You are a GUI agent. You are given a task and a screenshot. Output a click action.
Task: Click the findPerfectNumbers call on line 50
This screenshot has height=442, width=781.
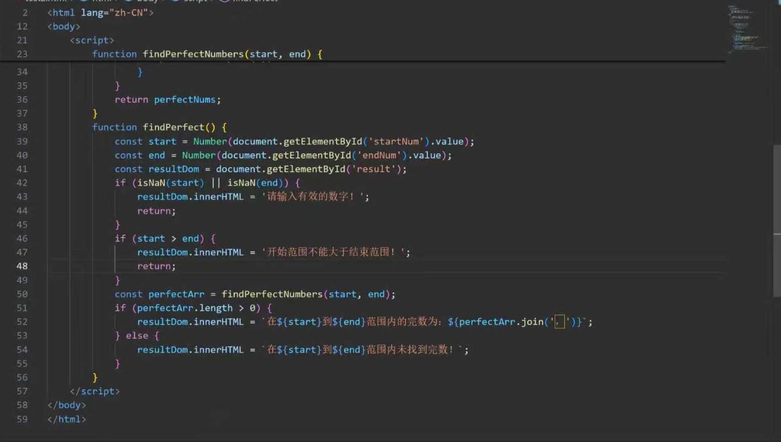point(272,294)
